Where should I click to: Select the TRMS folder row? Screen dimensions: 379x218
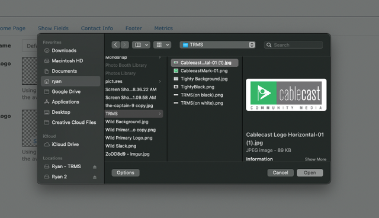pos(134,114)
